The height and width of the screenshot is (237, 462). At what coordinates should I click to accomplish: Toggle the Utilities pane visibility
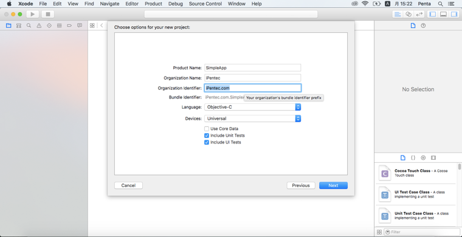point(454,14)
